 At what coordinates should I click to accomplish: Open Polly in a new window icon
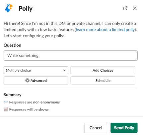tap(125, 8)
